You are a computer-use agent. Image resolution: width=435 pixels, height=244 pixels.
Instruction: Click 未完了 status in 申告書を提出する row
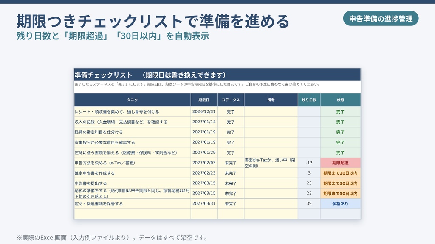coord(231,183)
